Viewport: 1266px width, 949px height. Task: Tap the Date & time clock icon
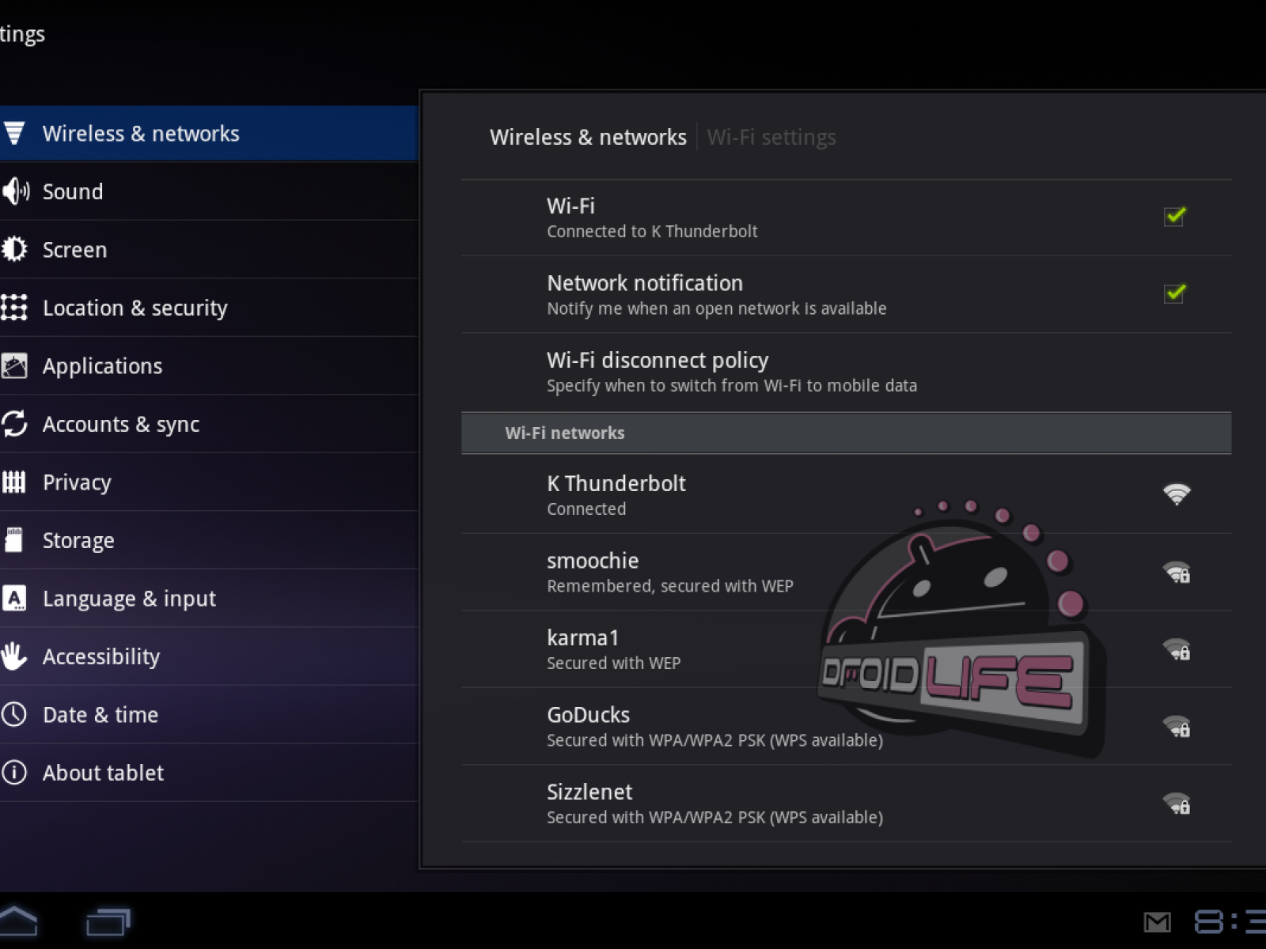coord(14,715)
